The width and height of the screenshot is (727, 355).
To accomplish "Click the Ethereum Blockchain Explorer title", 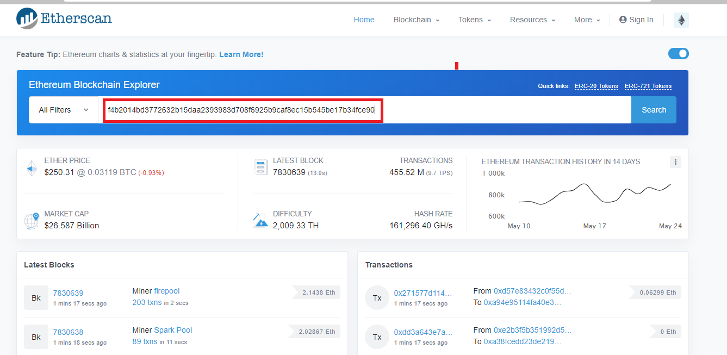I will coord(94,85).
